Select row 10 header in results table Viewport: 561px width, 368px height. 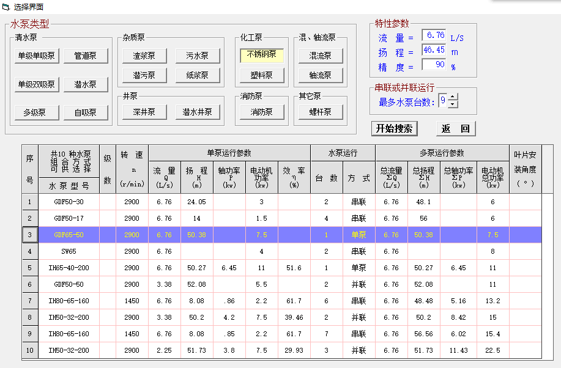click(x=30, y=350)
